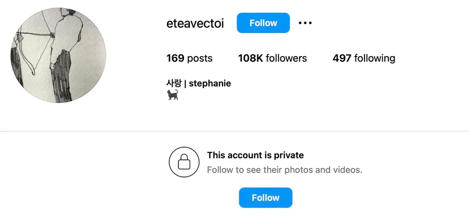Click the 169 posts count
This screenshot has height=218, width=469.
(189, 58)
